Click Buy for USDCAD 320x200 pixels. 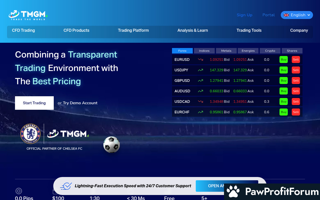coord(283,101)
